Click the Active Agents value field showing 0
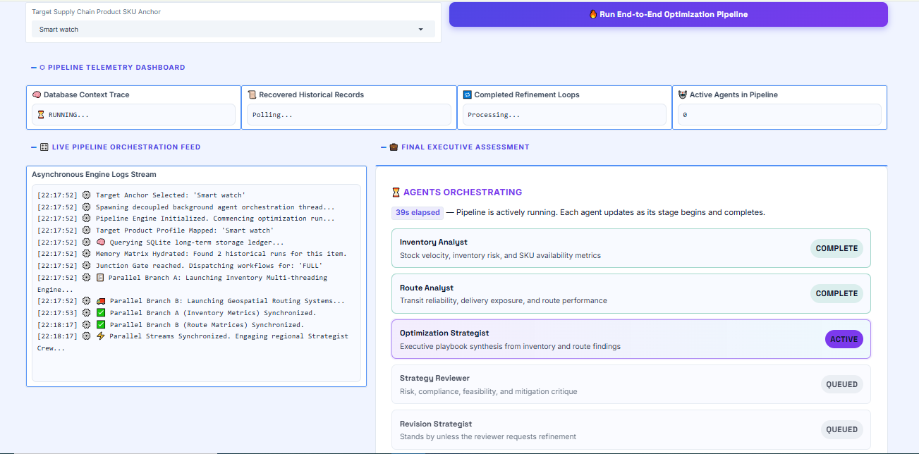The height and width of the screenshot is (454, 919). [x=779, y=115]
